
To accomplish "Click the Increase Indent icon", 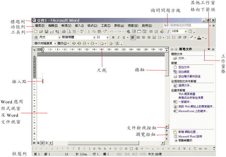I will click(185, 38).
